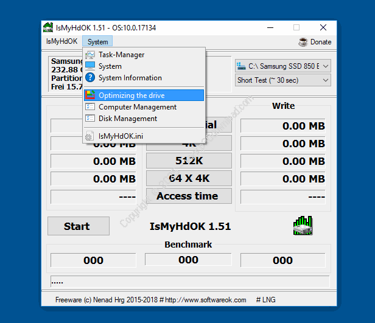Select the System menu in the menu bar
The height and width of the screenshot is (323, 375).
pyautogui.click(x=97, y=42)
